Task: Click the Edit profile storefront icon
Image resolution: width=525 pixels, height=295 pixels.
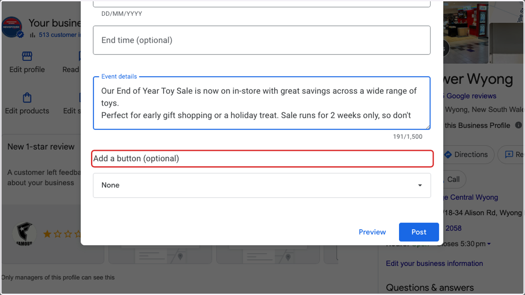Action: pyautogui.click(x=27, y=56)
